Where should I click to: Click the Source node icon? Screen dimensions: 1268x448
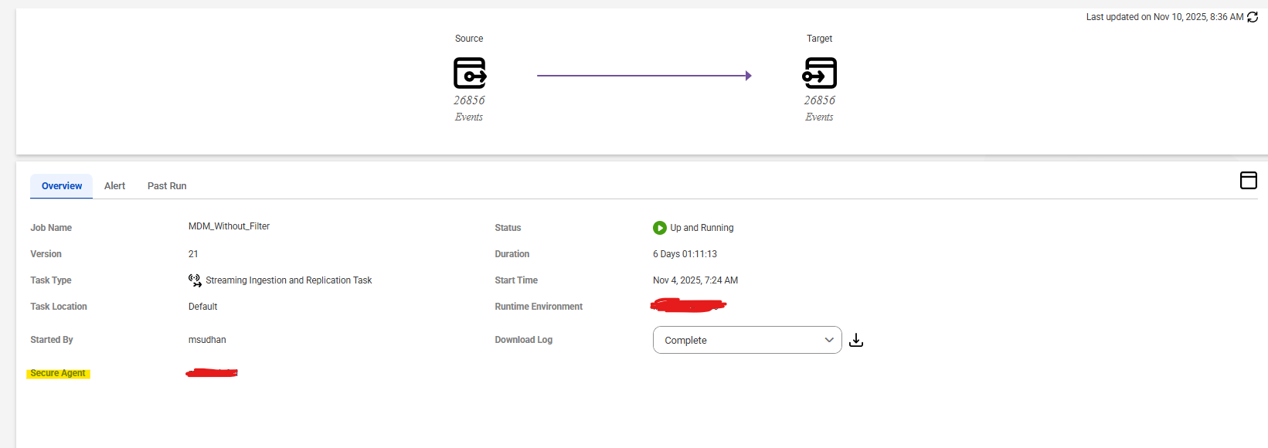coord(470,73)
